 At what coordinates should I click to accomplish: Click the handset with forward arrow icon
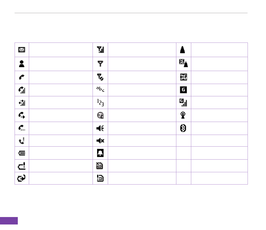click(x=22, y=116)
